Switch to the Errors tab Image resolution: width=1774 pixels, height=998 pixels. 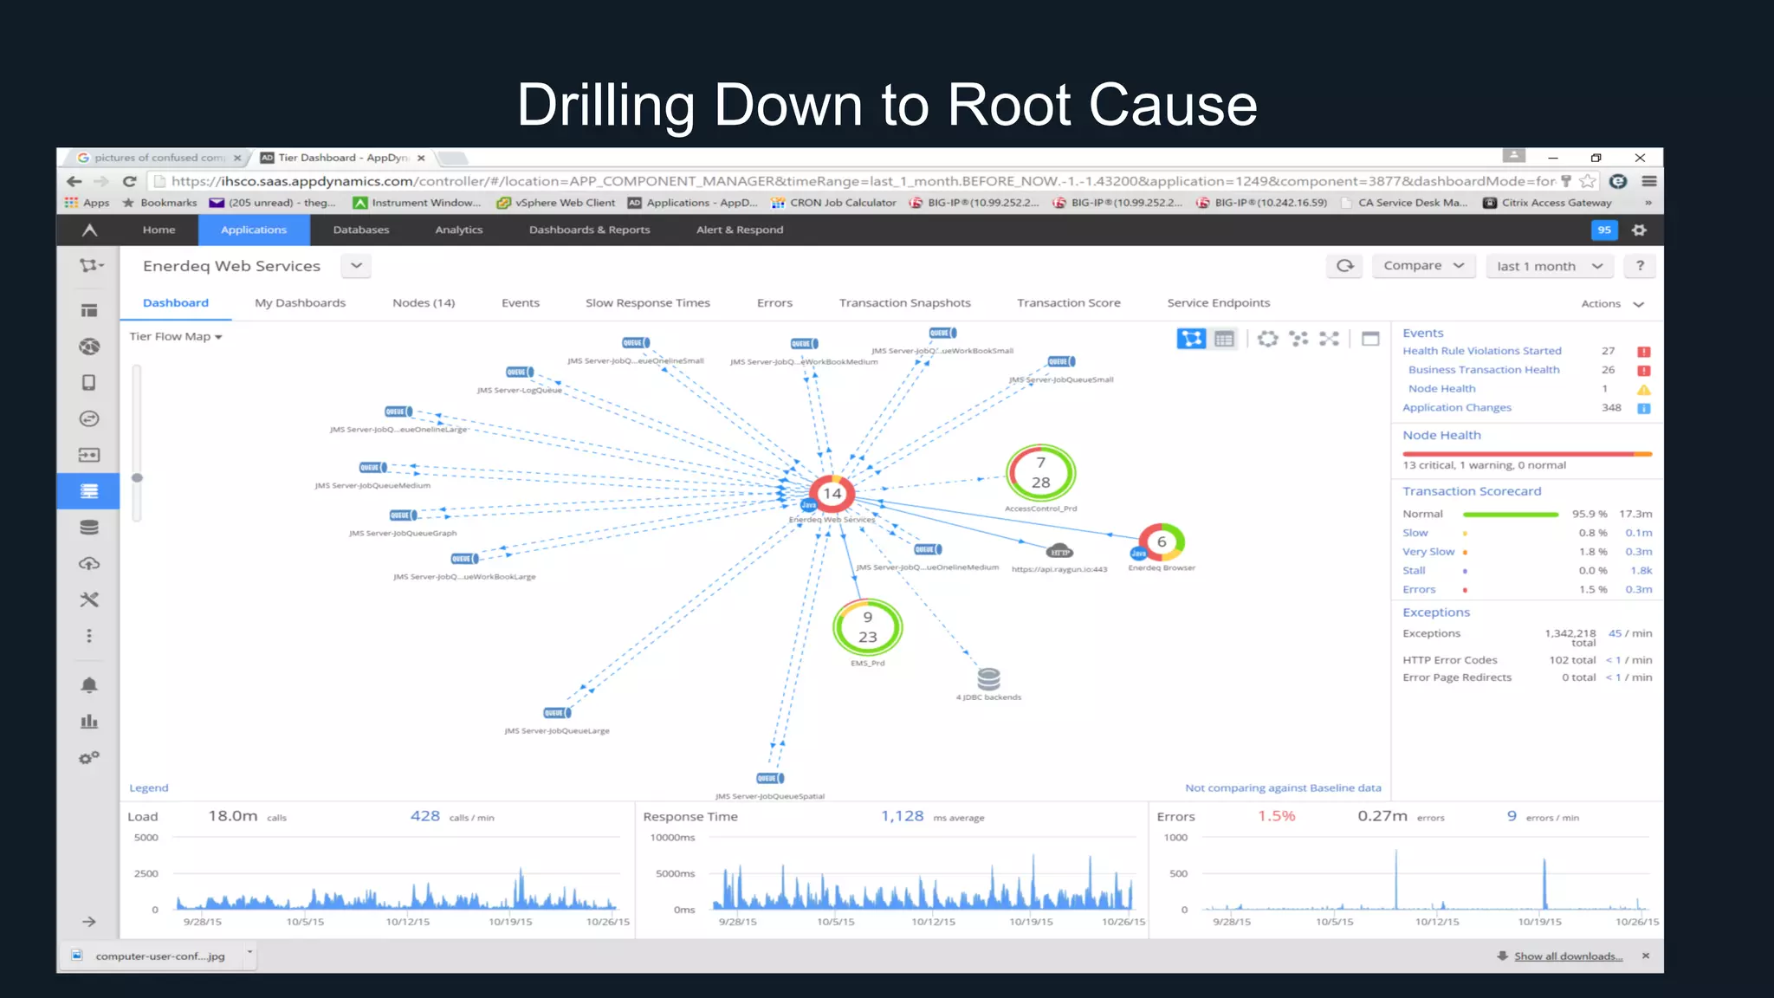point(774,303)
